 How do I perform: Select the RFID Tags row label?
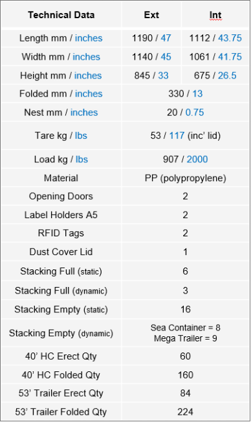tap(61, 233)
